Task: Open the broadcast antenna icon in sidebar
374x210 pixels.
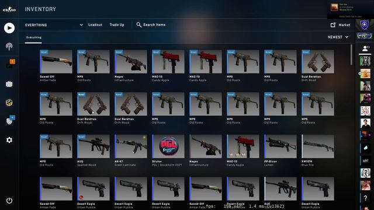Action: (x=9, y=47)
